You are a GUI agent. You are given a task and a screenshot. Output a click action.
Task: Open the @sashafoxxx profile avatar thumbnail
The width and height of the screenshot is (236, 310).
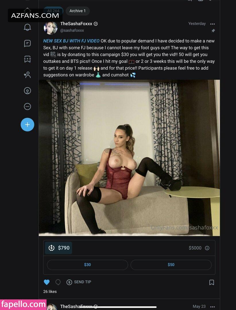pos(51,27)
